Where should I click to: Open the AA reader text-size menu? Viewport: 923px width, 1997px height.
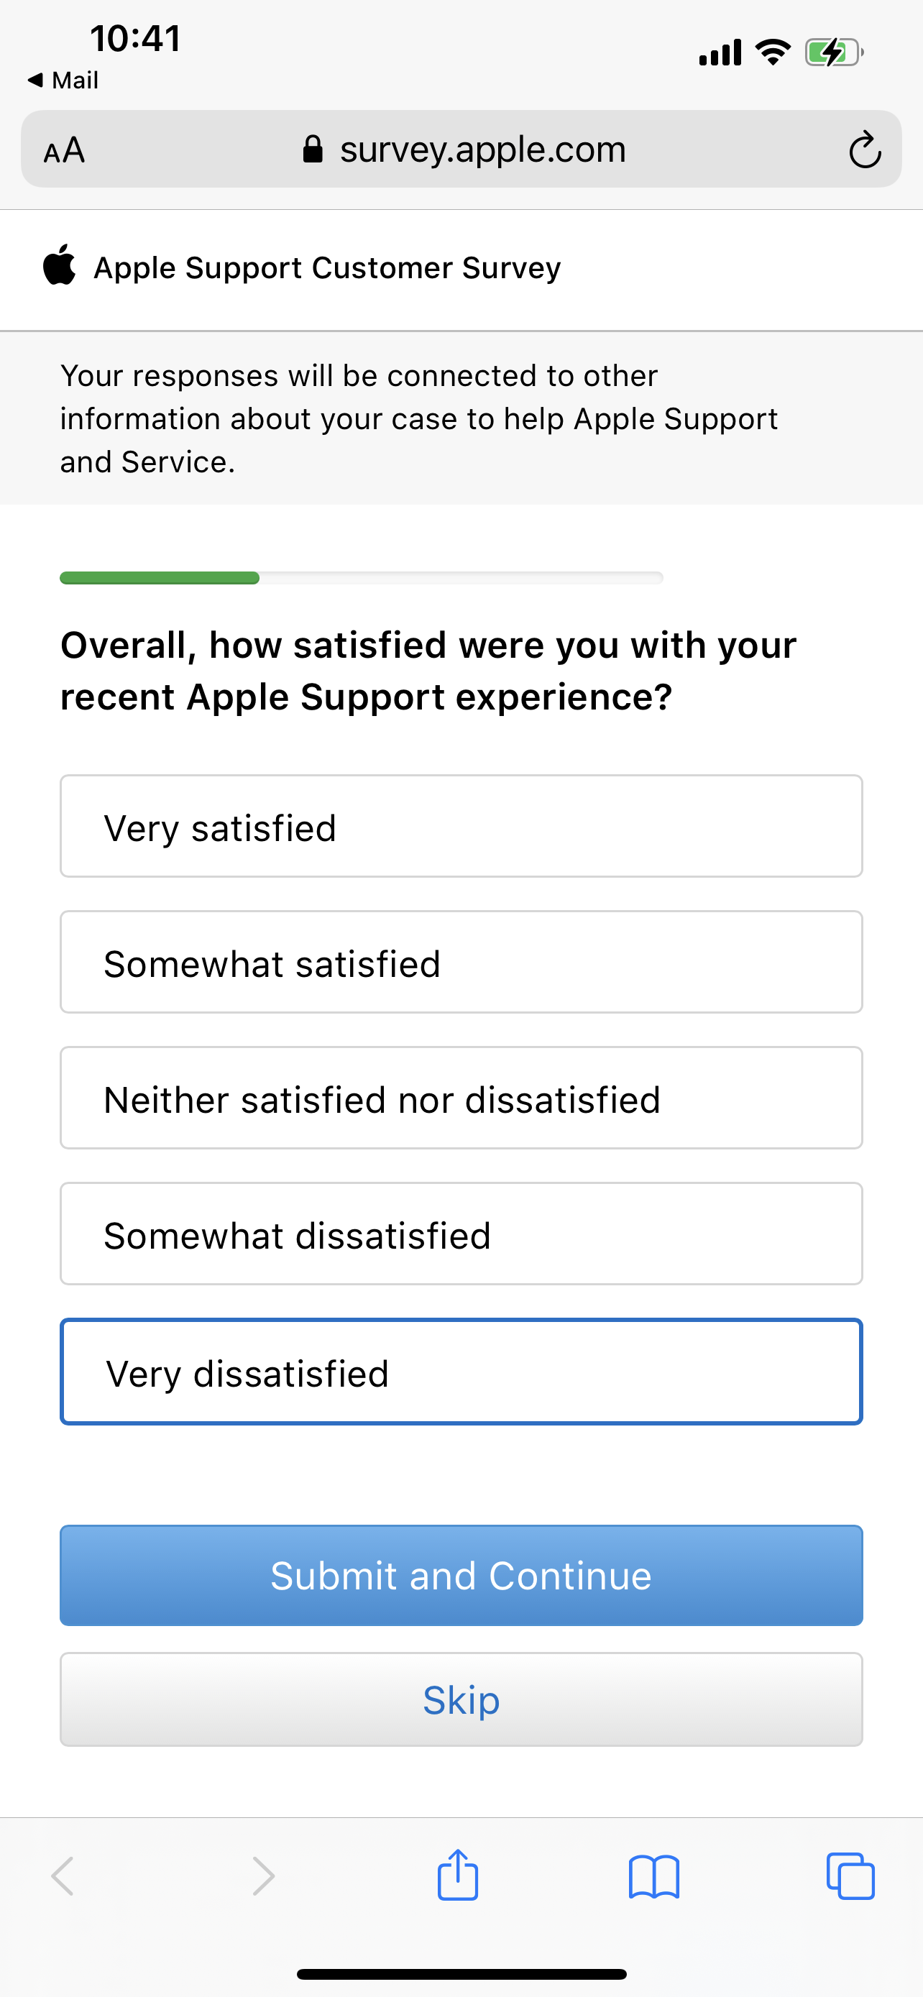pos(64,150)
